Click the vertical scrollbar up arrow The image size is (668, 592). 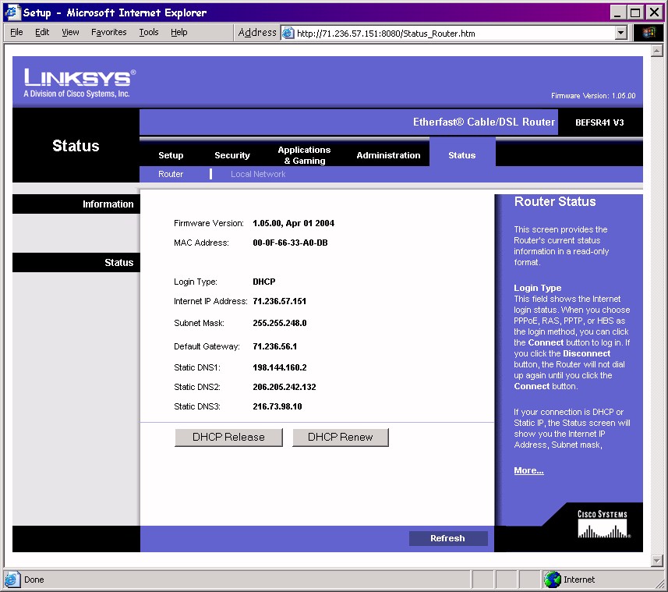[657, 51]
